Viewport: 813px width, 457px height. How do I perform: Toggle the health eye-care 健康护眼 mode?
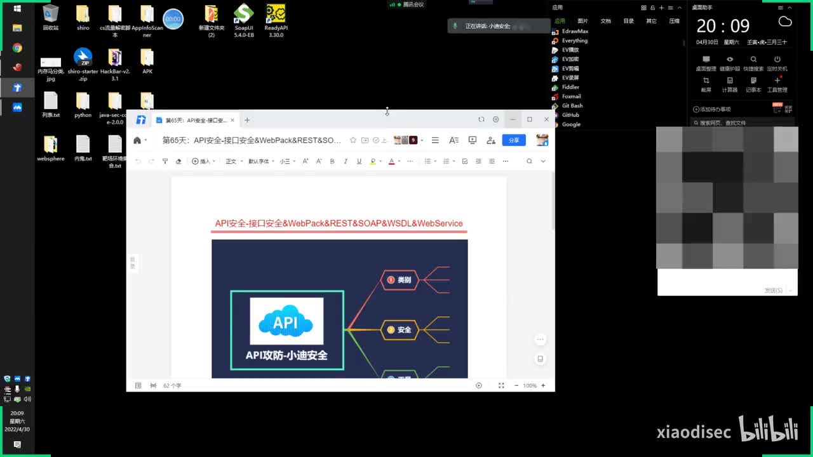[730, 63]
